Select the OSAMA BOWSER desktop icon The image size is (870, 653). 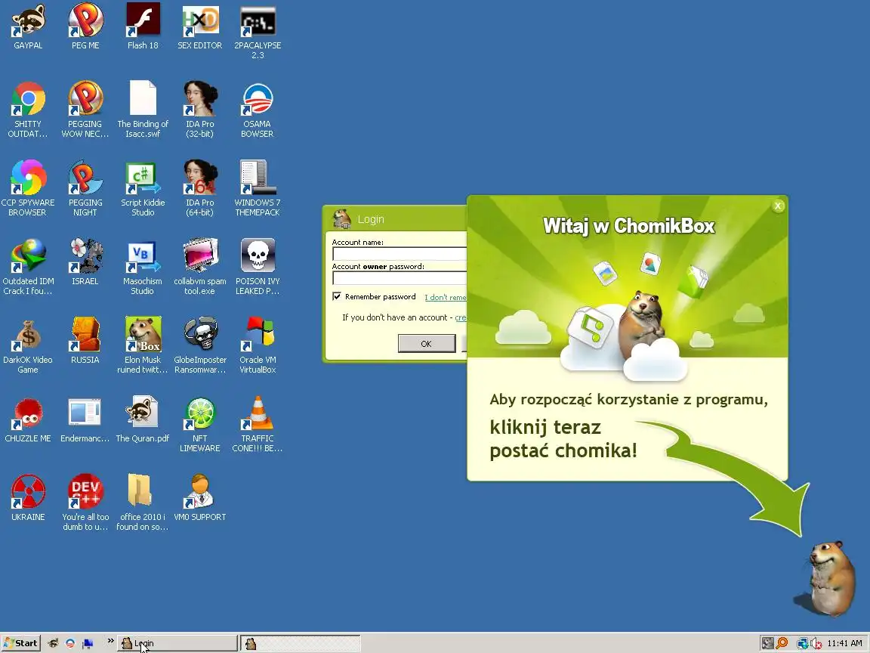[x=258, y=110]
